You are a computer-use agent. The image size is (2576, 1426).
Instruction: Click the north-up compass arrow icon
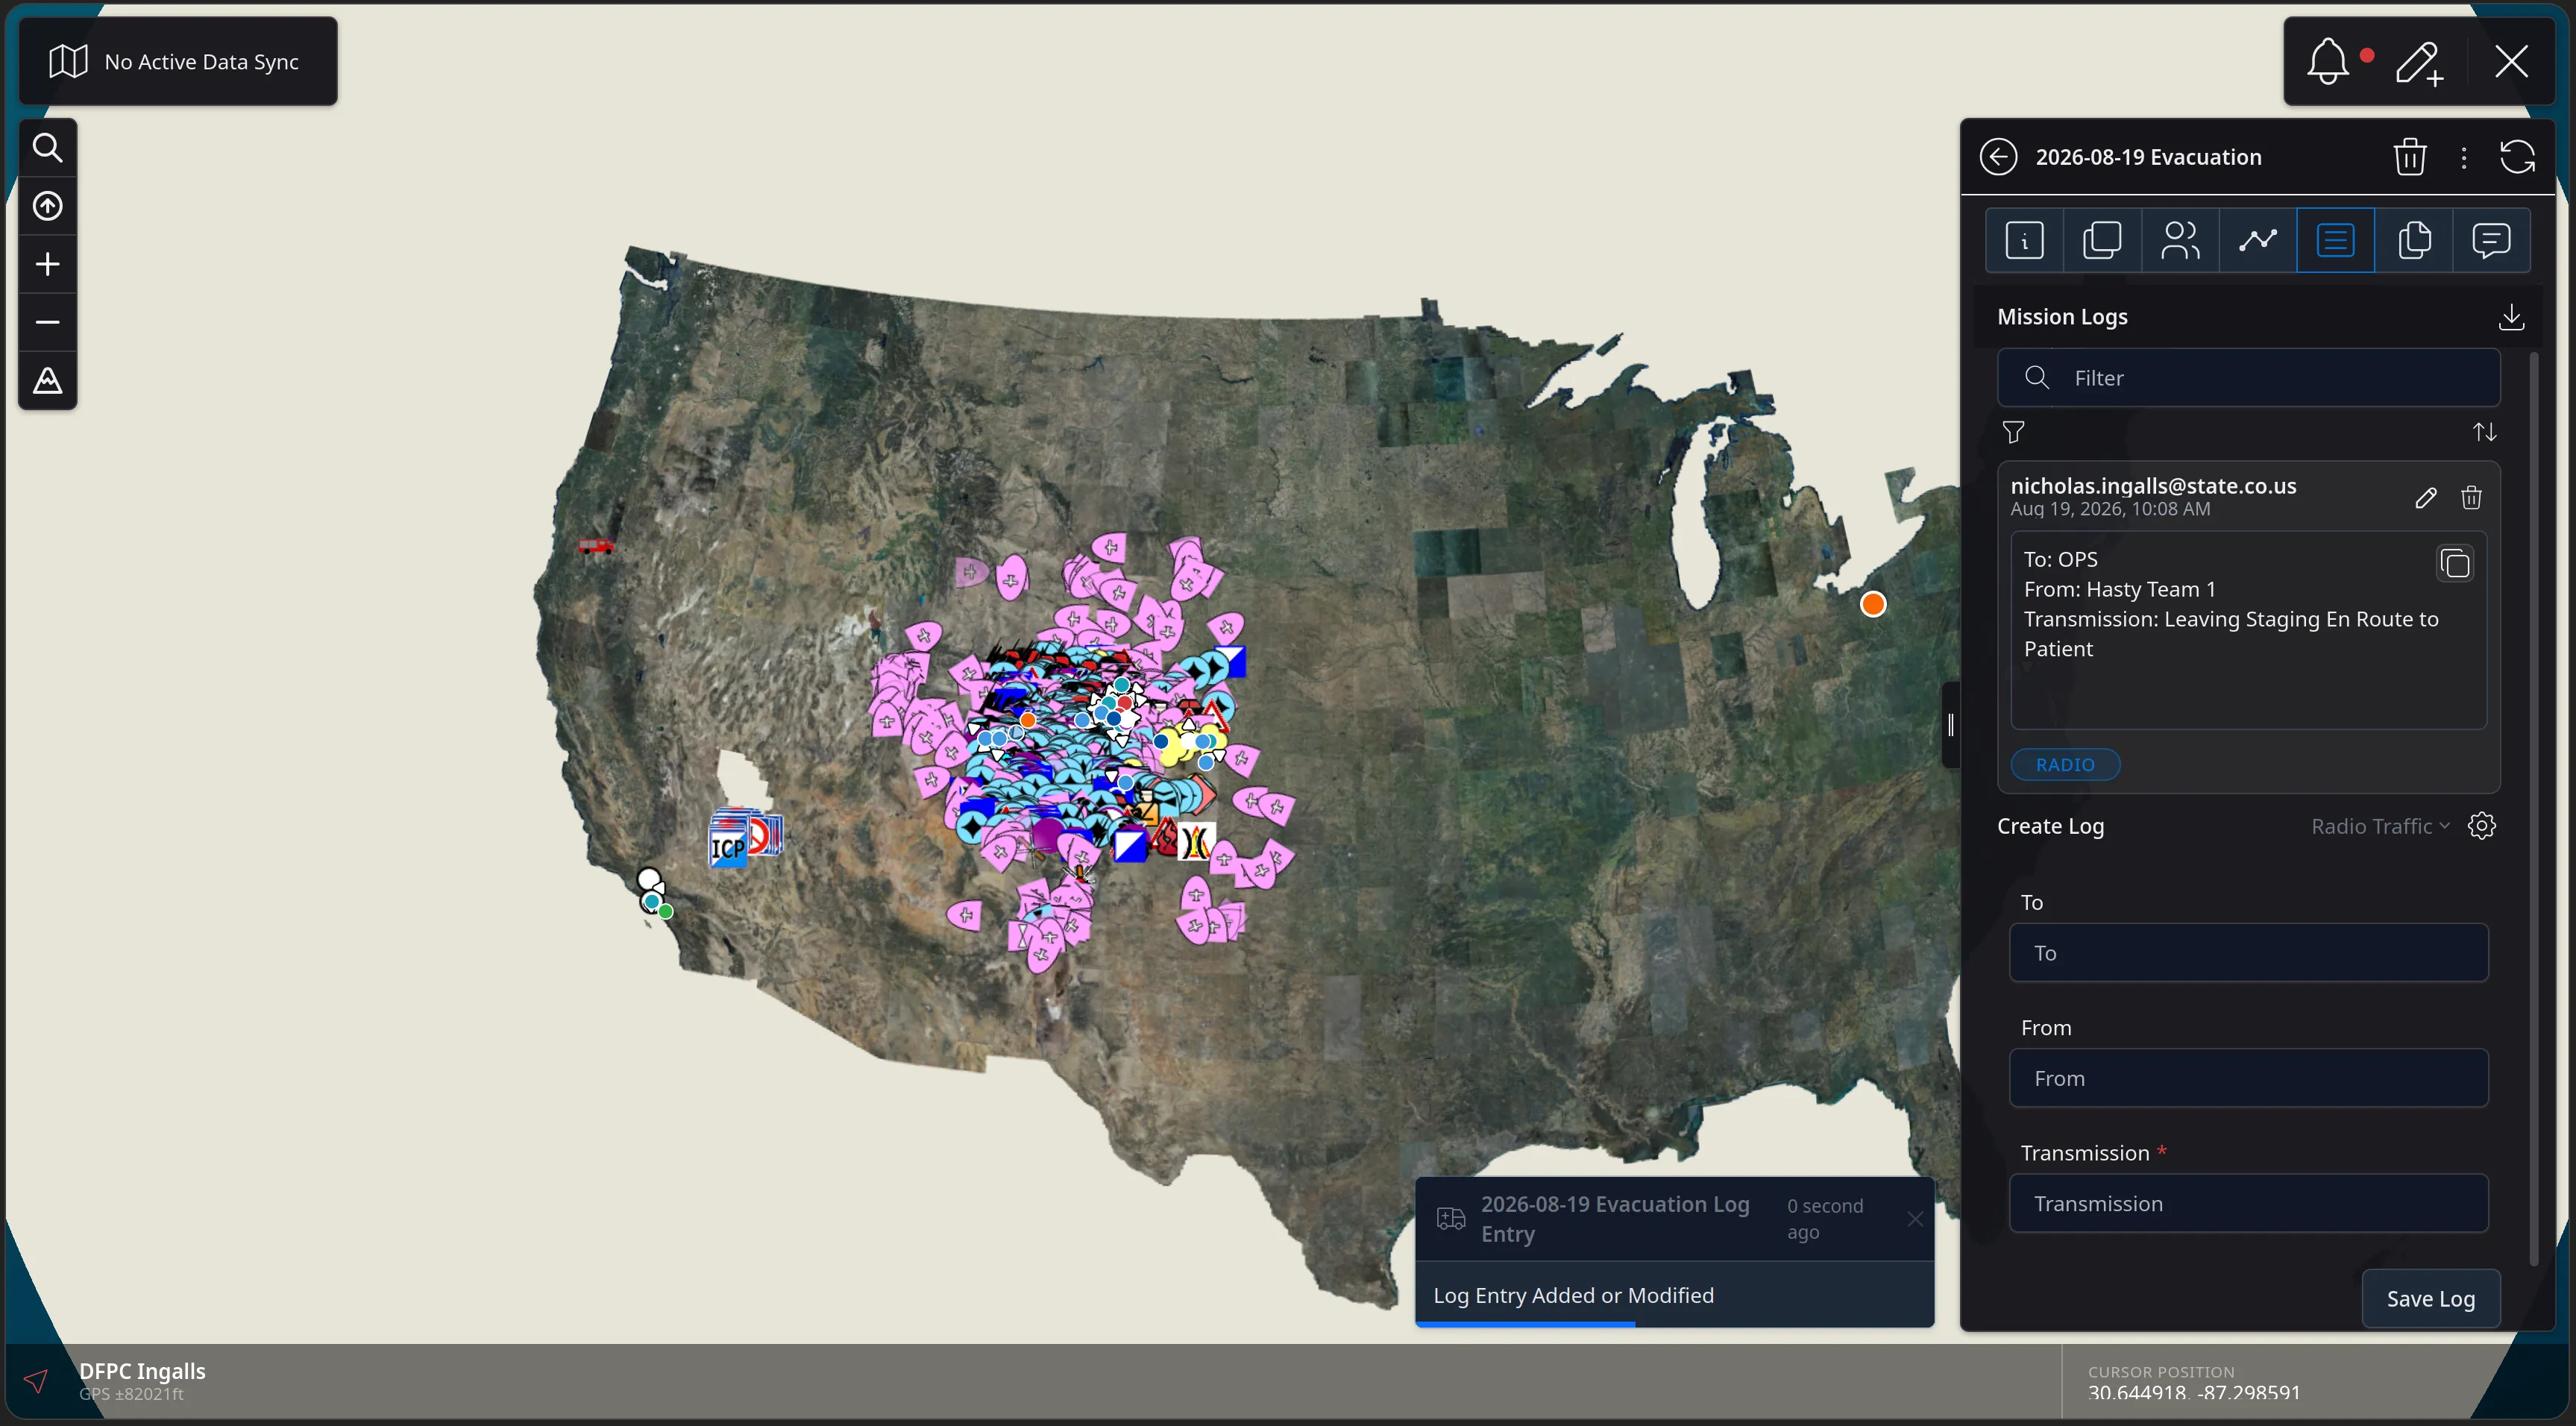(x=47, y=206)
